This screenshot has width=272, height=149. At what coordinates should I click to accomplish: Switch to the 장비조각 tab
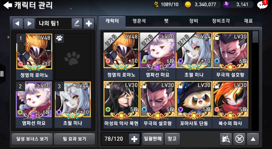221,21
